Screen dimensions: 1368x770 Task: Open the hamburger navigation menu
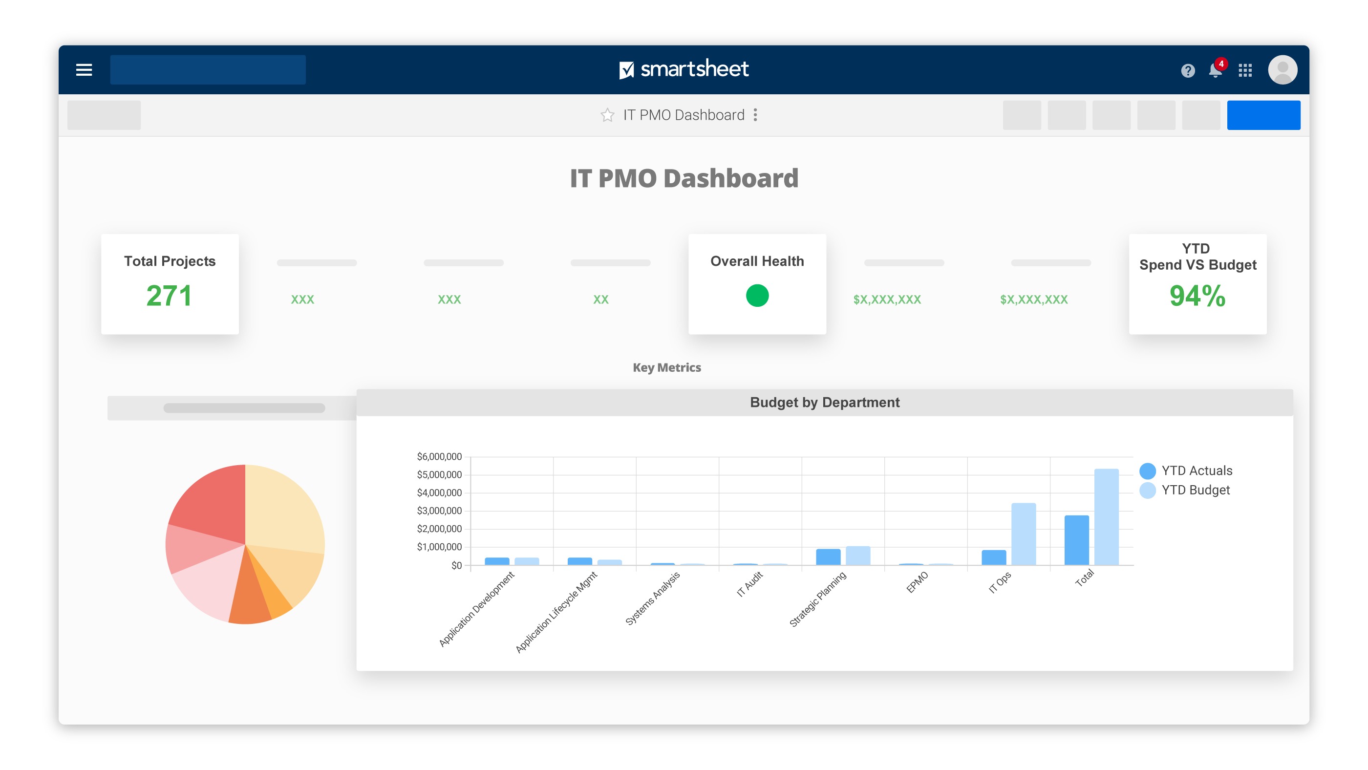[84, 69]
